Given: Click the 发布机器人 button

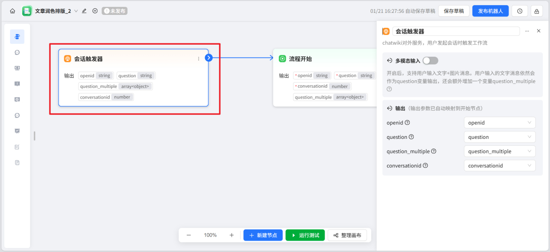Looking at the screenshot, I should [x=490, y=11].
